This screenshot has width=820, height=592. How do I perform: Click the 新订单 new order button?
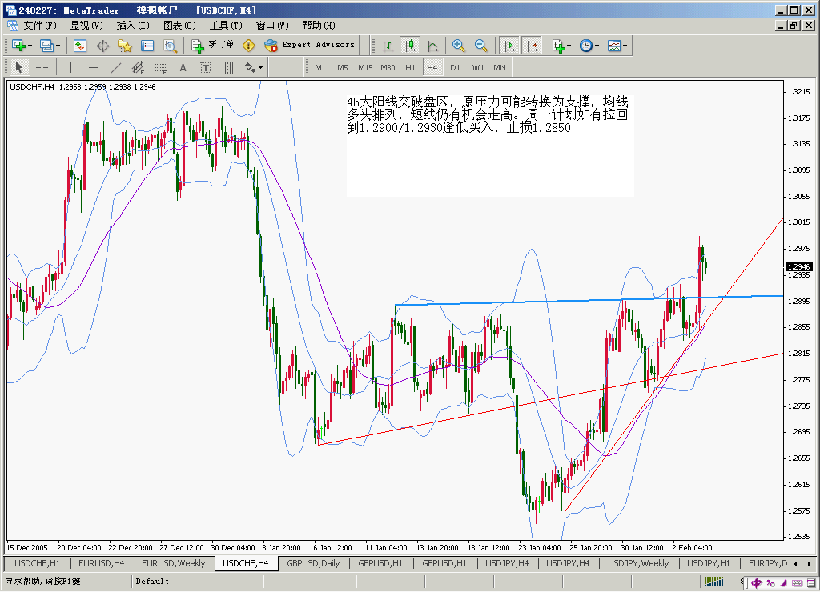pyautogui.click(x=213, y=46)
